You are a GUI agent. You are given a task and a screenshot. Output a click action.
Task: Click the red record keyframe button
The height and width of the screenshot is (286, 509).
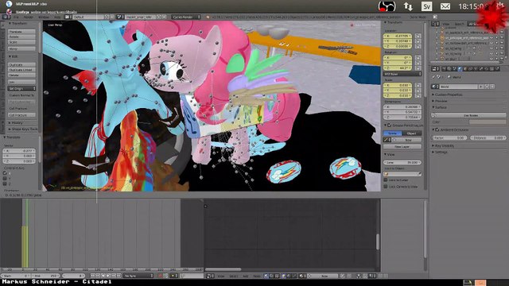(x=161, y=276)
